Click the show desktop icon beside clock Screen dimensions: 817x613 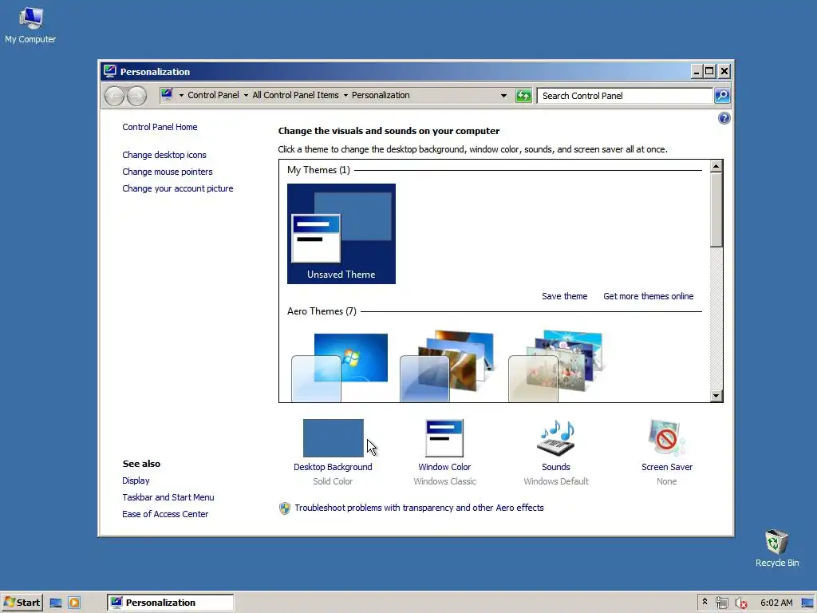click(807, 603)
